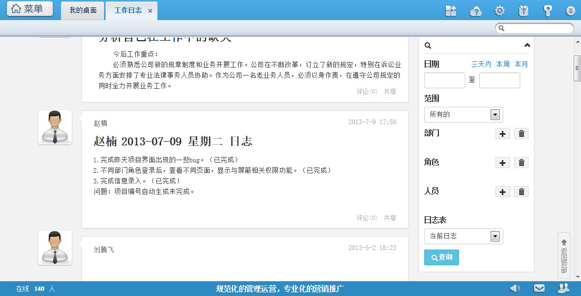This screenshot has height=296, width=581.
Task: Click the start date input field
Action: 444,81
